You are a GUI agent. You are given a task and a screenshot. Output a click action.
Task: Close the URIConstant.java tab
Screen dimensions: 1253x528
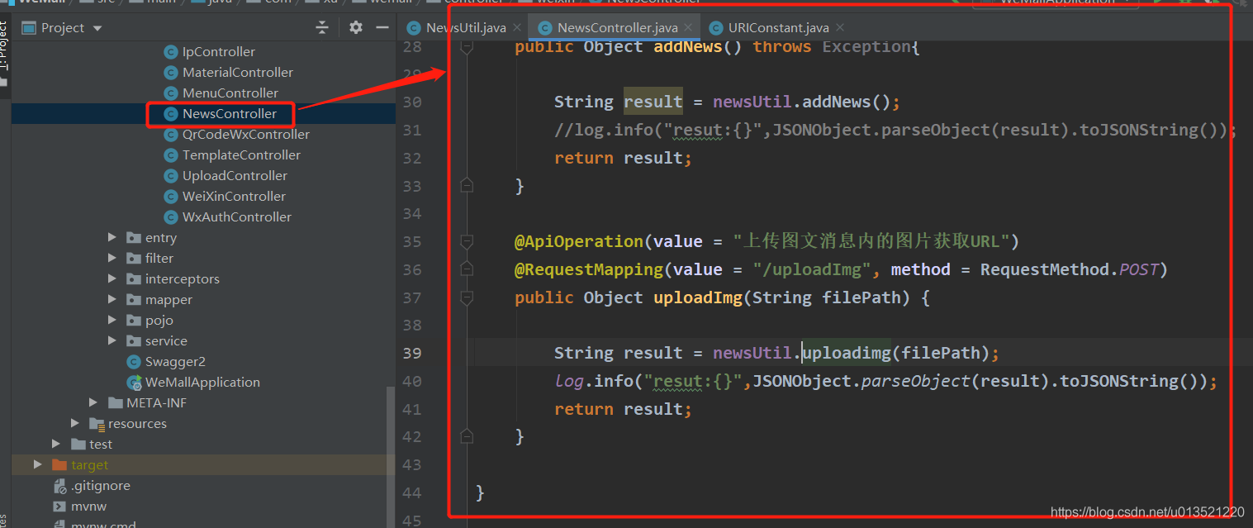pos(838,28)
